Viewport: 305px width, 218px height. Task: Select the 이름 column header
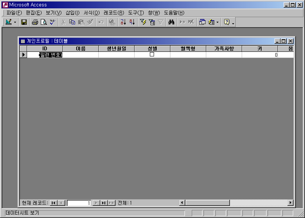click(81, 49)
